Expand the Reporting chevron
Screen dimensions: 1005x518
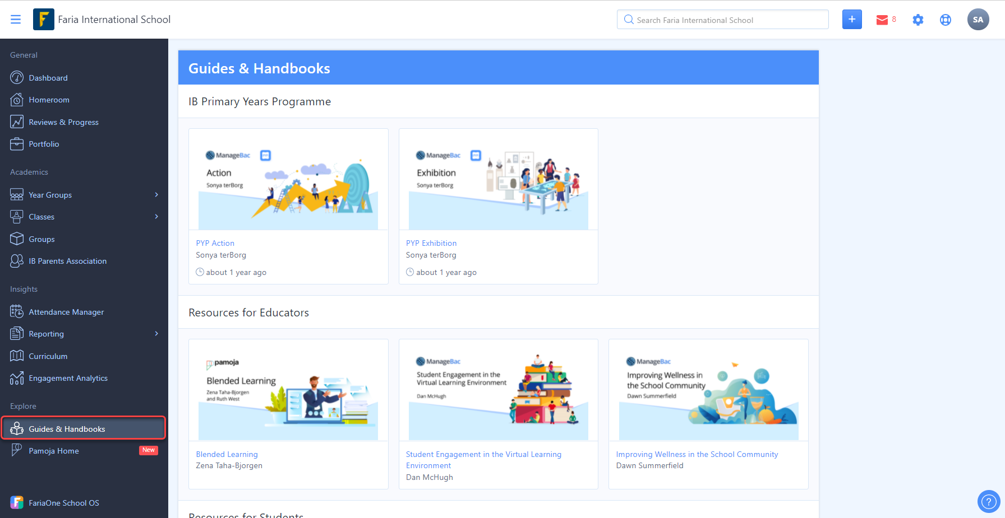click(x=156, y=334)
